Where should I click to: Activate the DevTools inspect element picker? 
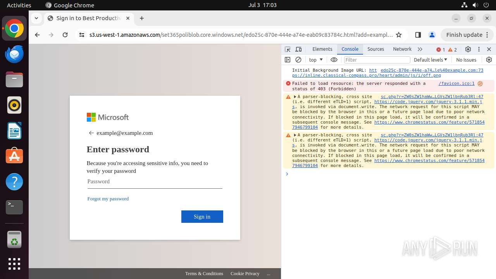(x=288, y=49)
